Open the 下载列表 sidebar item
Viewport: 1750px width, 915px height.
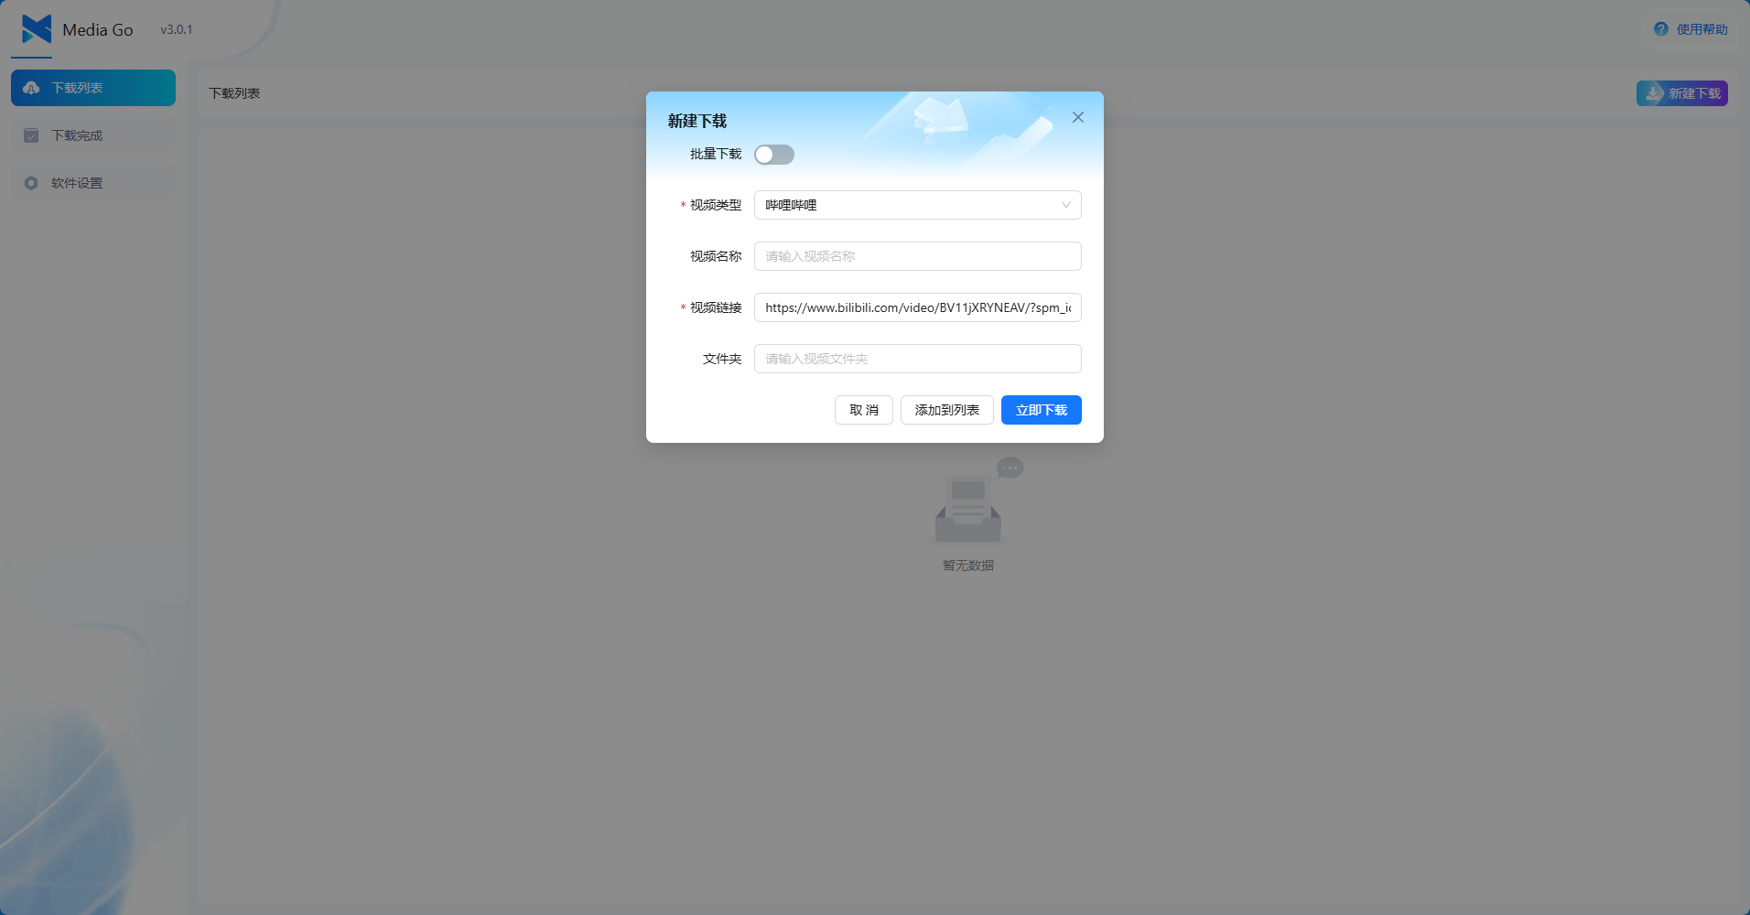[93, 88]
